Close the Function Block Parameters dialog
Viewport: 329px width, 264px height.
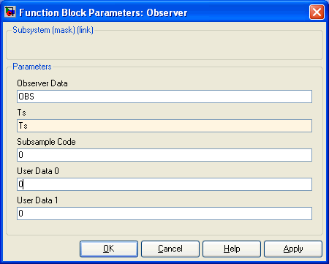click(317, 12)
